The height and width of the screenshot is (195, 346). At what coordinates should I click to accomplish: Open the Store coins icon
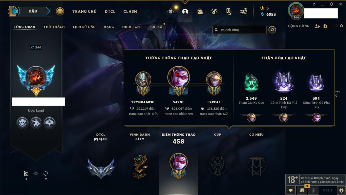click(244, 11)
